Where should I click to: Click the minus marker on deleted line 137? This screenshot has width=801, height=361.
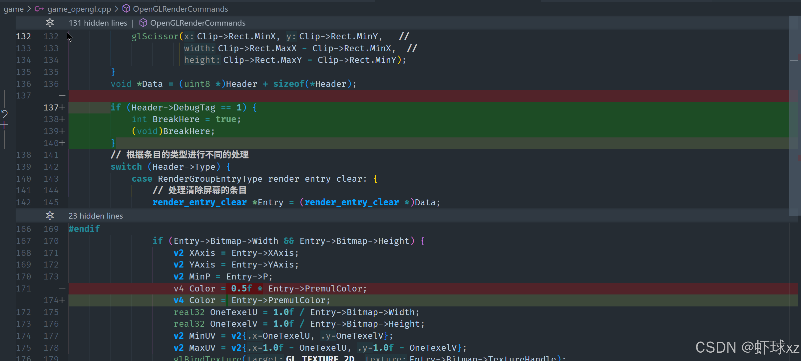(62, 95)
